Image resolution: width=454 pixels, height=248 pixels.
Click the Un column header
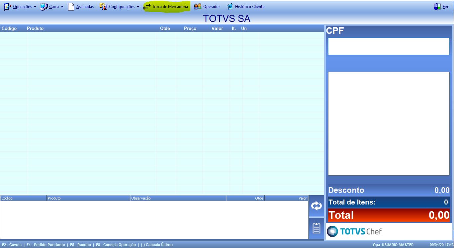[244, 28]
